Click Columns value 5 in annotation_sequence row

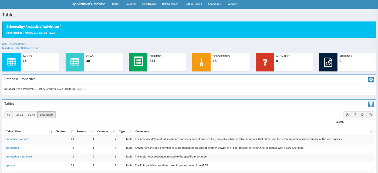coord(115,157)
